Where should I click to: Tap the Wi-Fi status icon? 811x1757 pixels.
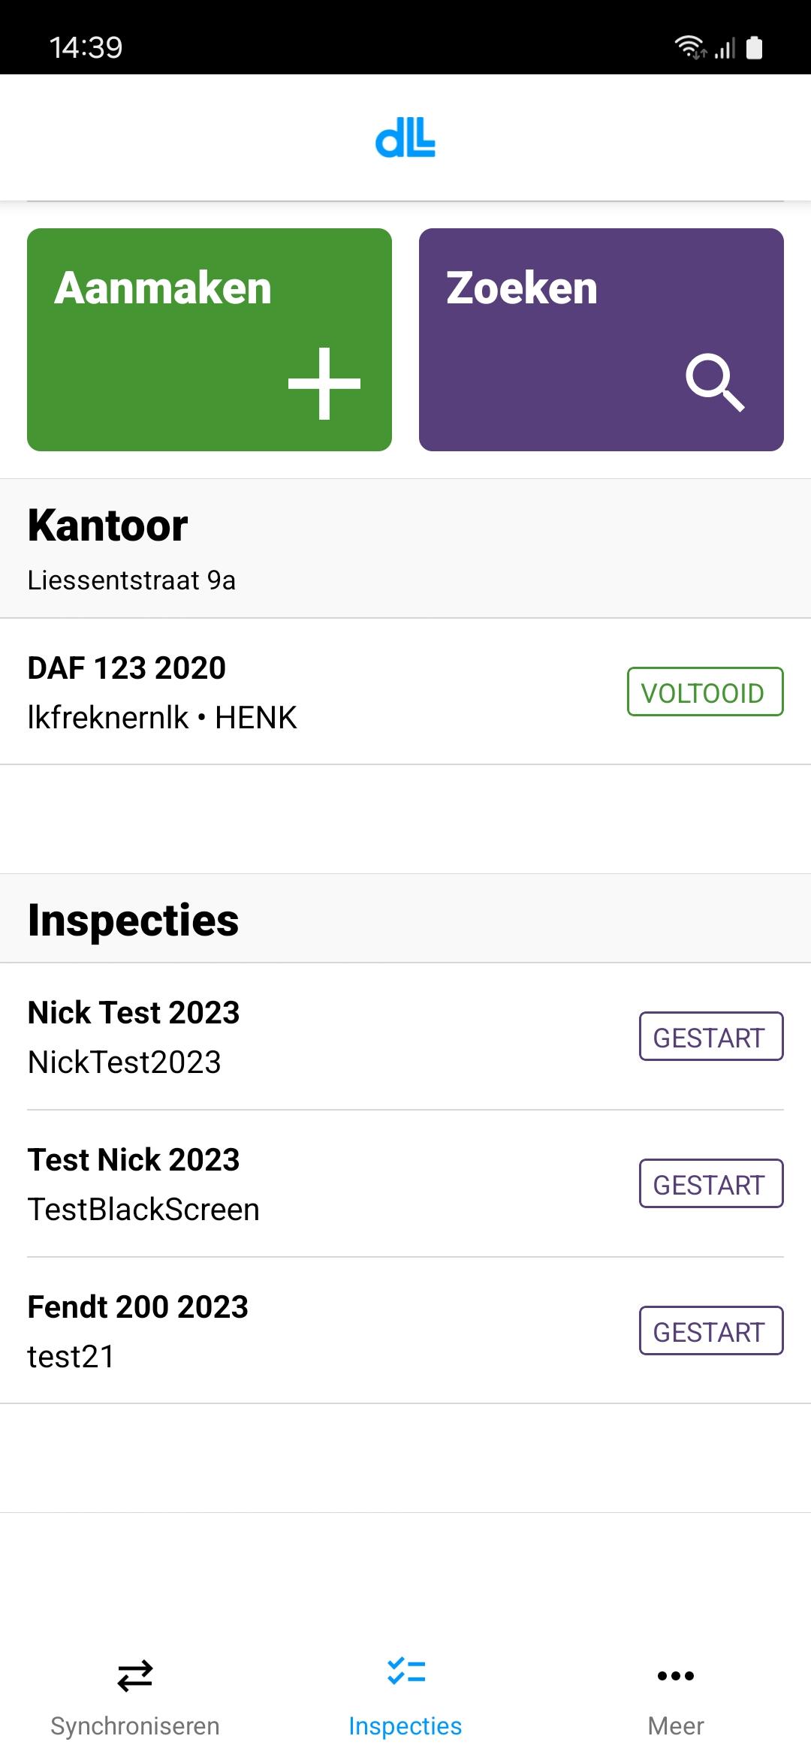coord(689,47)
